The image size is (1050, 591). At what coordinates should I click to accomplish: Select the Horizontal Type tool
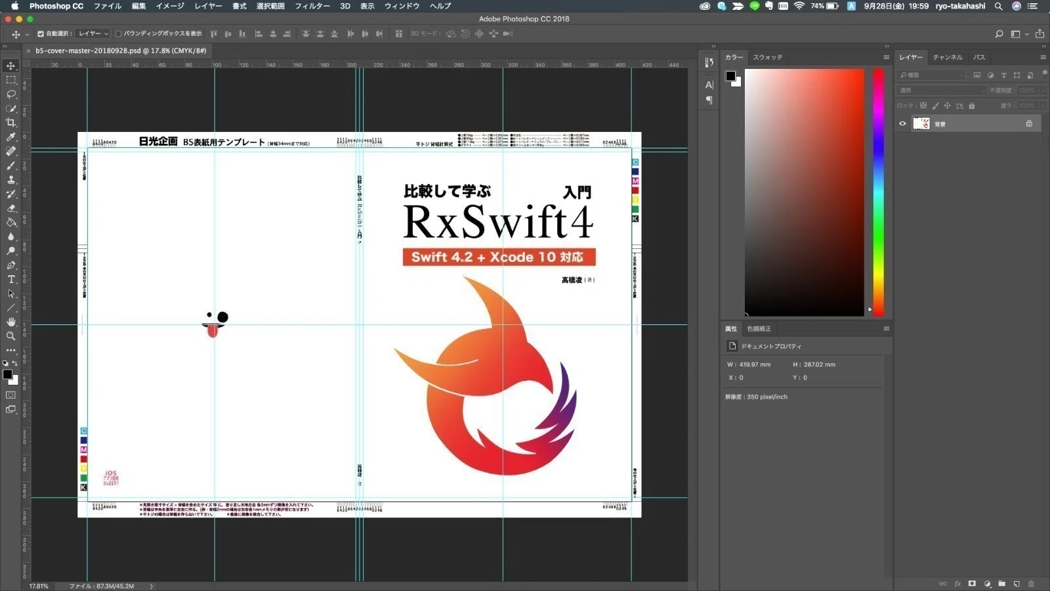11,280
